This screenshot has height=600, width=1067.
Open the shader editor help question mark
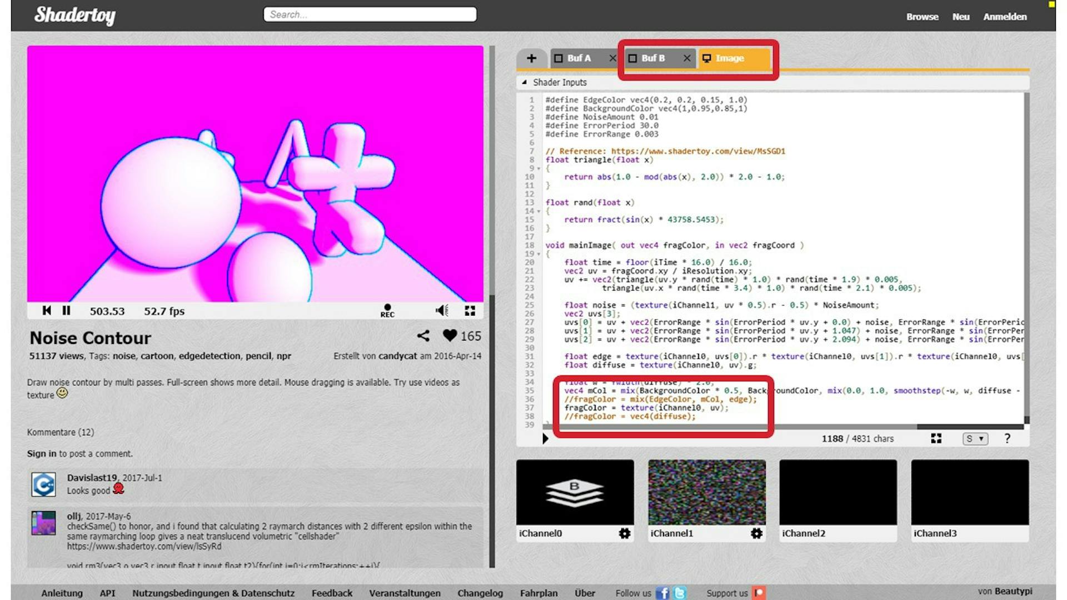(1006, 439)
